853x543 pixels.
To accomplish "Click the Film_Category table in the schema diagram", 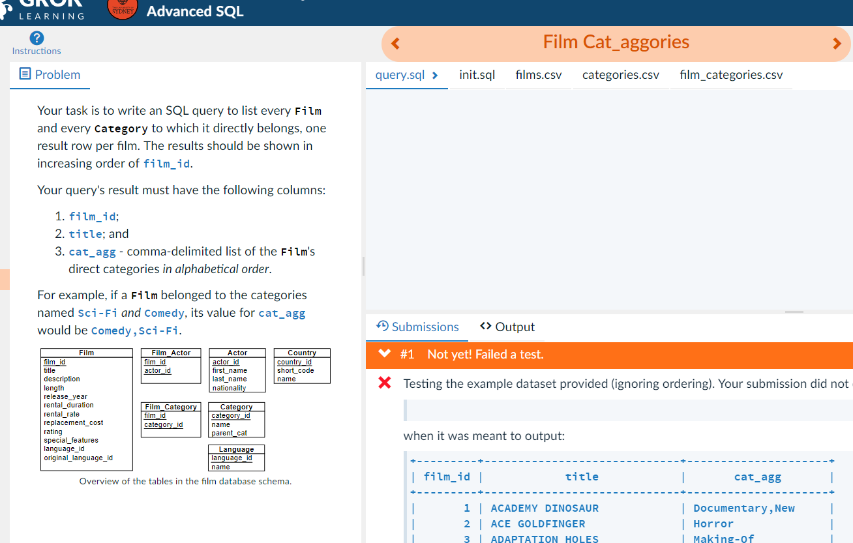I will tap(171, 420).
